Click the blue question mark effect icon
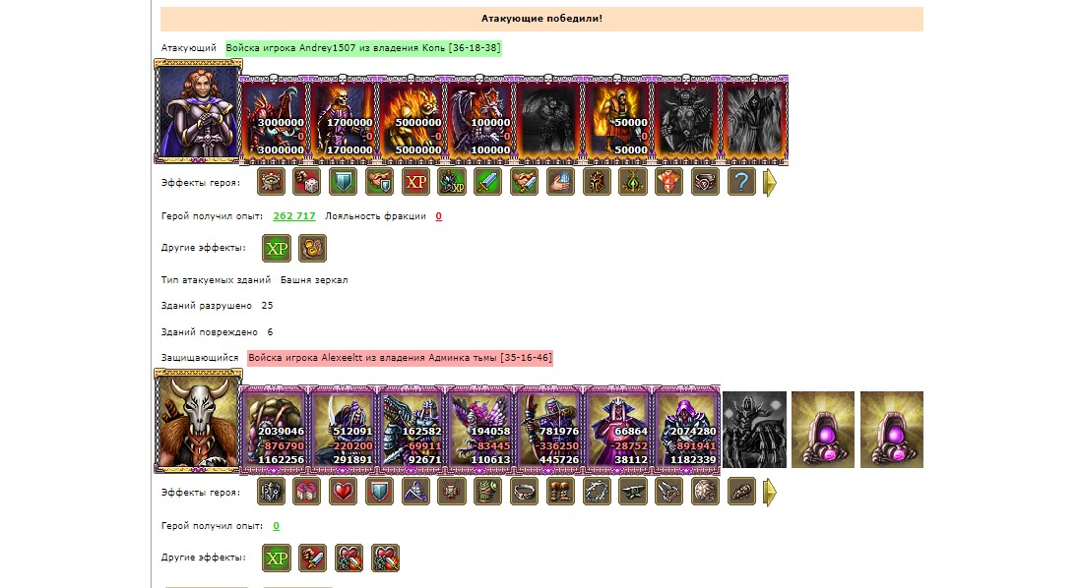The image size is (1079, 588). click(x=742, y=182)
